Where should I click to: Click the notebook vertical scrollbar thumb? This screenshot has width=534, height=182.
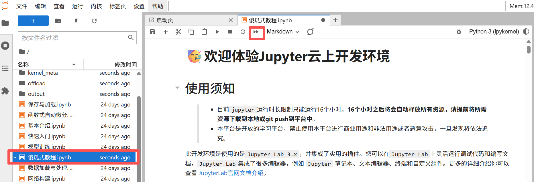click(x=529, y=50)
